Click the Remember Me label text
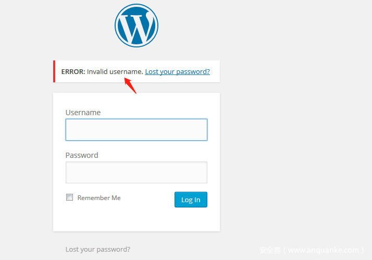372x260 pixels. pyautogui.click(x=99, y=198)
